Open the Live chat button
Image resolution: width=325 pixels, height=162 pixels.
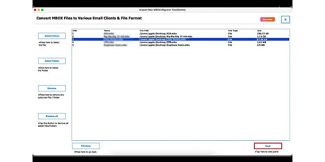pos(268,19)
